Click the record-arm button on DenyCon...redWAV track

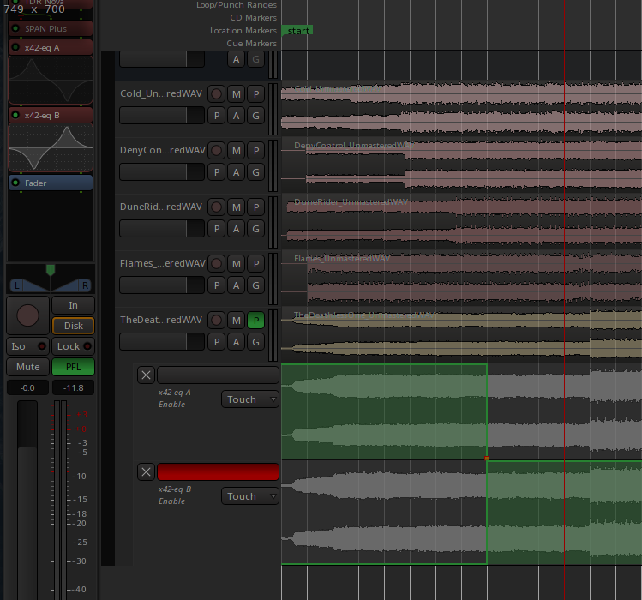click(217, 150)
